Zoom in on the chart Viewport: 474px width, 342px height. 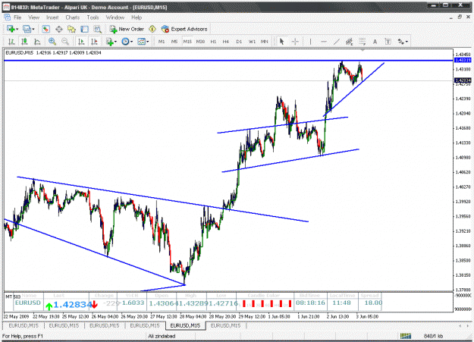52,42
